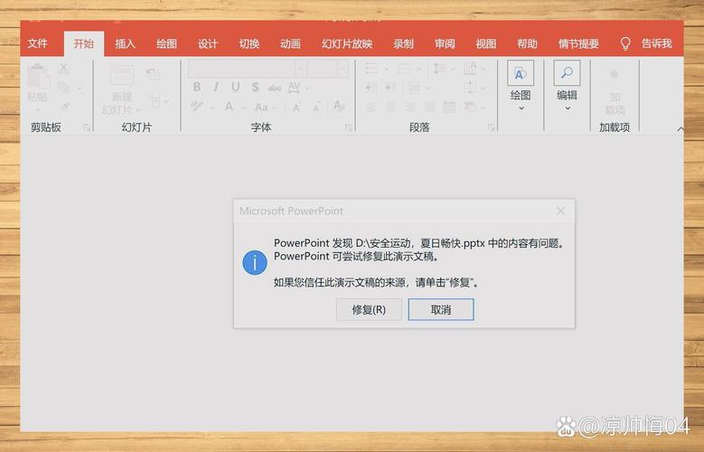Collapse the ribbon with the chevron

[x=681, y=129]
